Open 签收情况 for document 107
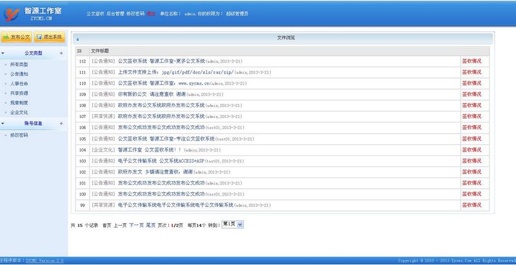 471,117
